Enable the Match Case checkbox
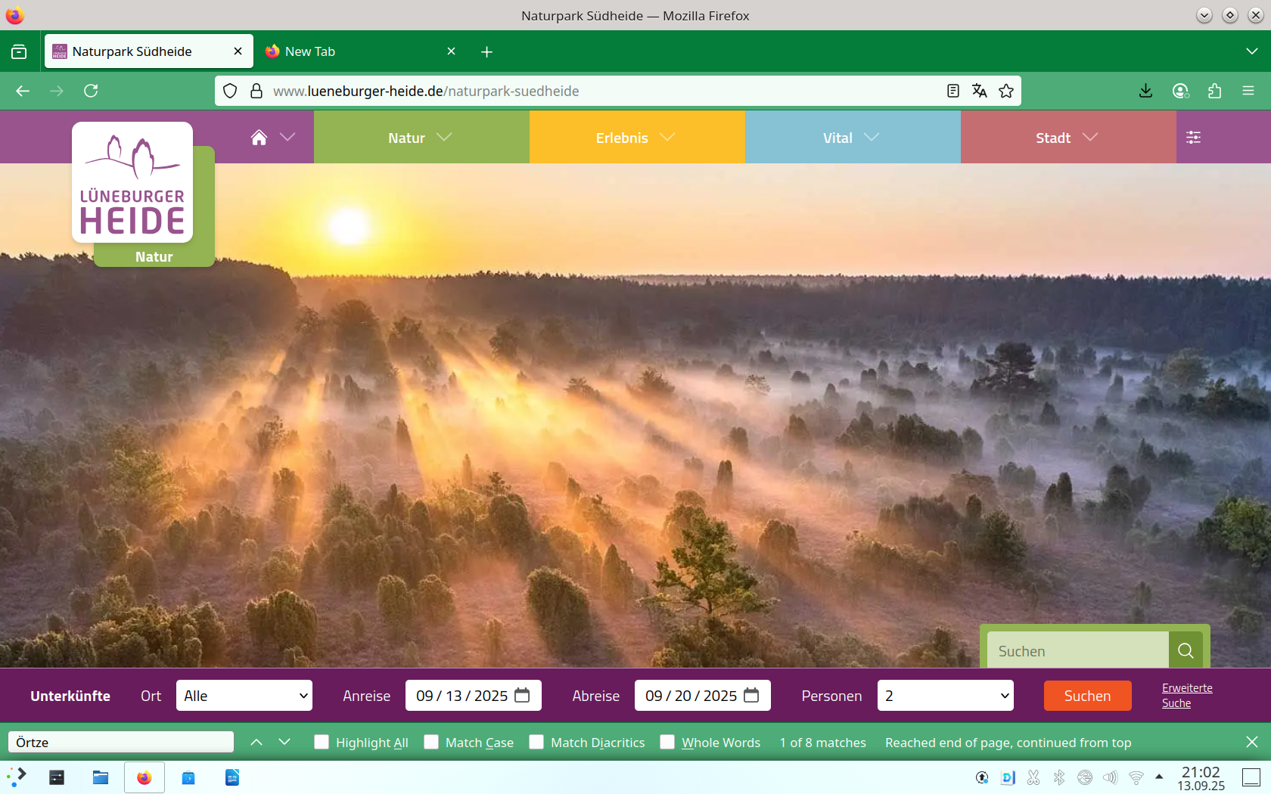1271x794 pixels. click(431, 742)
